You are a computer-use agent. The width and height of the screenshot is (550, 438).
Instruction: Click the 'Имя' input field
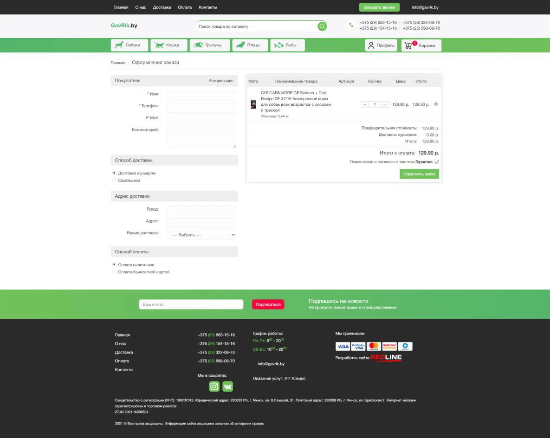tap(202, 96)
